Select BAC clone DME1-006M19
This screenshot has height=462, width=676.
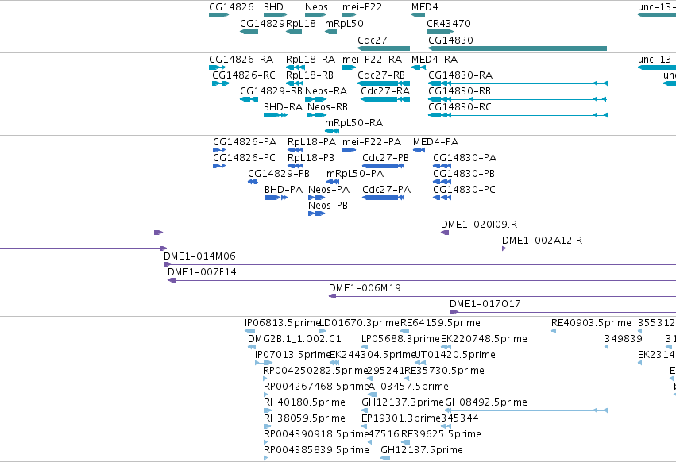click(365, 288)
